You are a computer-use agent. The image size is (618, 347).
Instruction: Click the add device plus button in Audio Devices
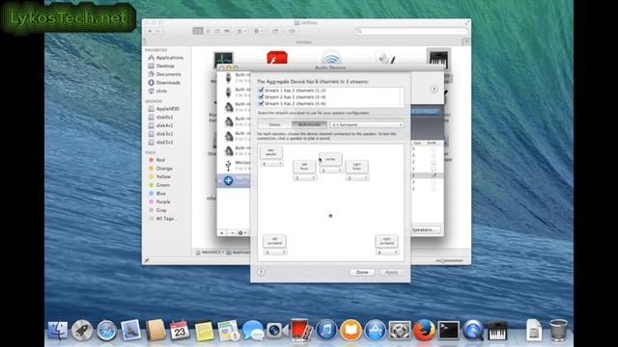(222, 233)
